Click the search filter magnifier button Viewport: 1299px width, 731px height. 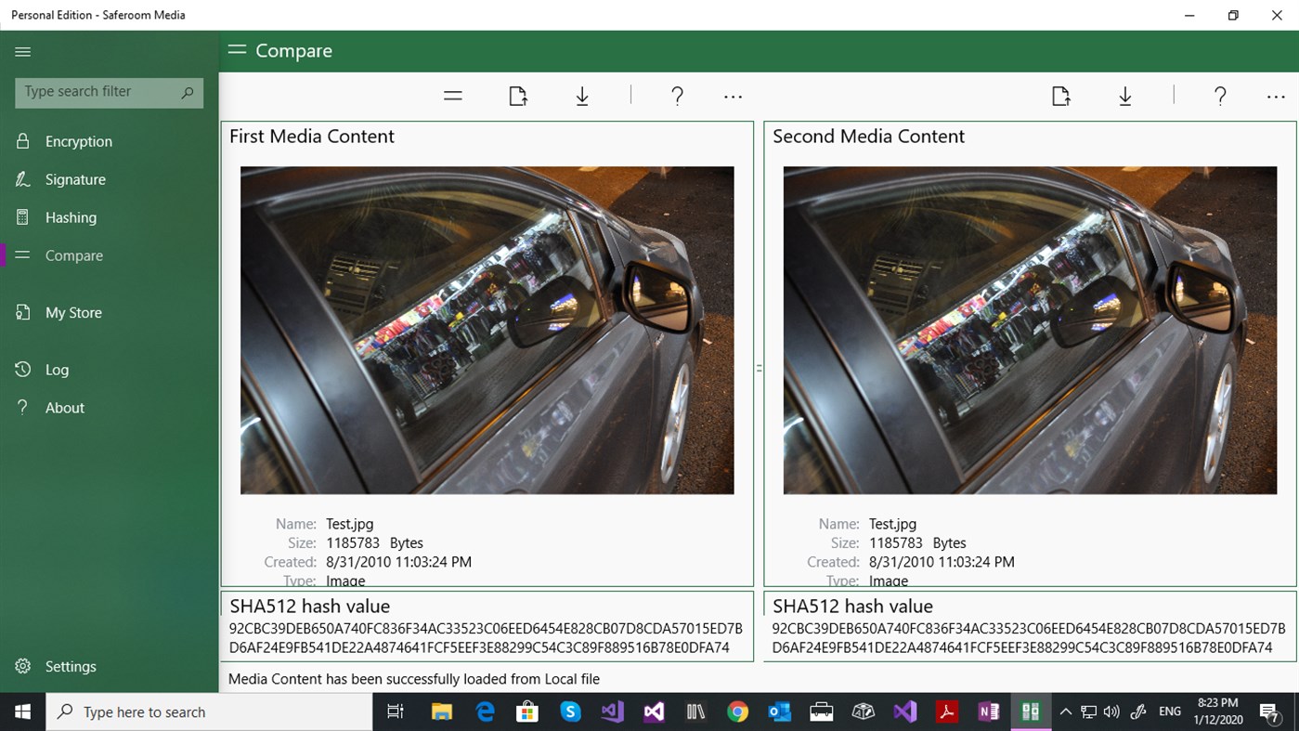pos(189,92)
